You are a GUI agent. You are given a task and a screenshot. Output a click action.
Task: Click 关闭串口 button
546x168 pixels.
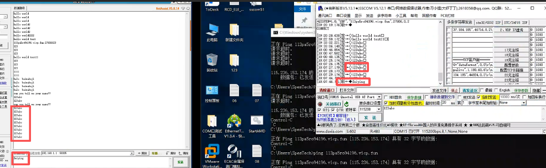tap(334, 104)
